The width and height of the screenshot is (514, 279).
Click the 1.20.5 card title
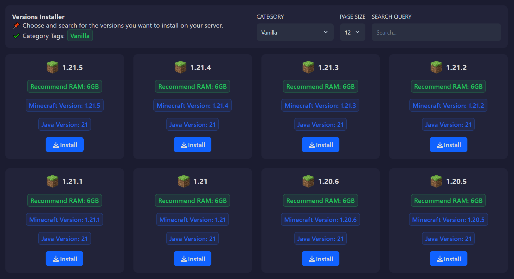pyautogui.click(x=456, y=181)
